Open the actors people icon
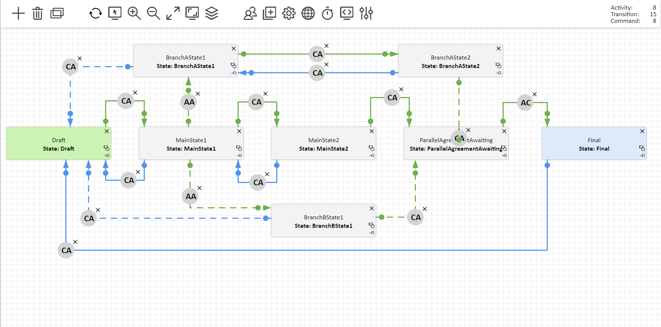The image size is (661, 327). pos(250,14)
